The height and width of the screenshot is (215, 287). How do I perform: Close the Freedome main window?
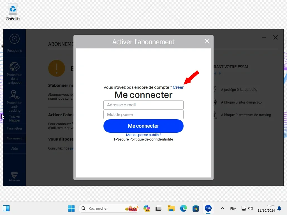point(275,37)
